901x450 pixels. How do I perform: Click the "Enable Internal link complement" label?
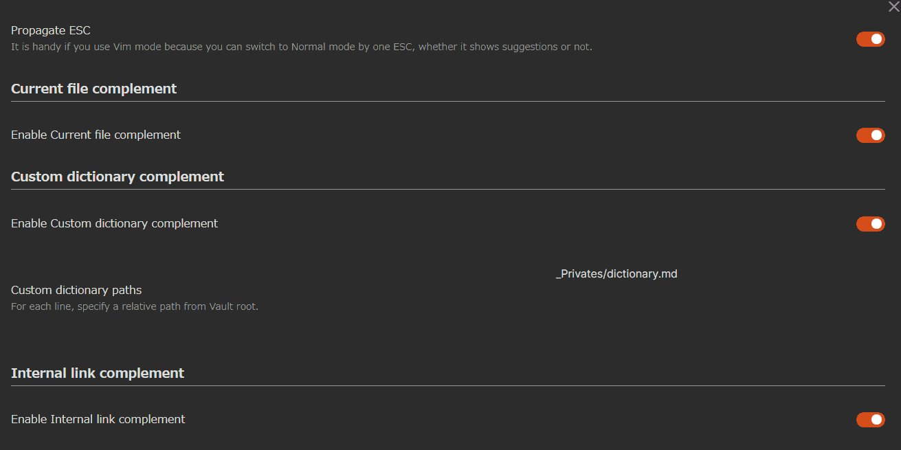pos(98,419)
